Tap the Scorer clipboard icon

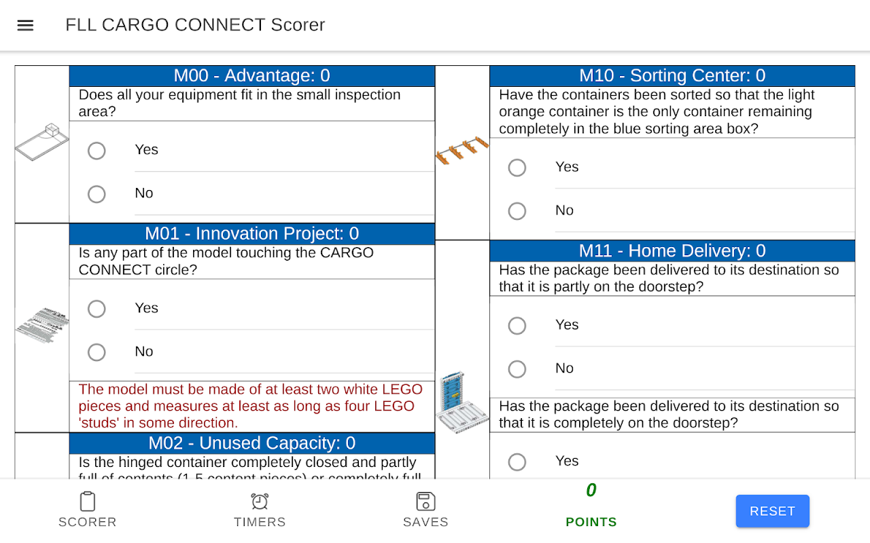pyautogui.click(x=88, y=502)
